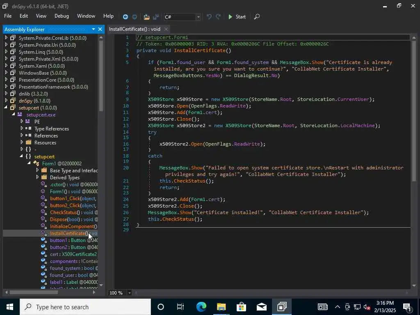The image size is (420, 315).
Task: Select System.Private.Uri (5.0.0.0) assembly
Action: click(x=47, y=45)
